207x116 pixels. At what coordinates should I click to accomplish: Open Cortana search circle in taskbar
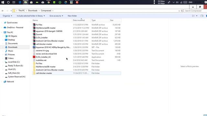8,2
